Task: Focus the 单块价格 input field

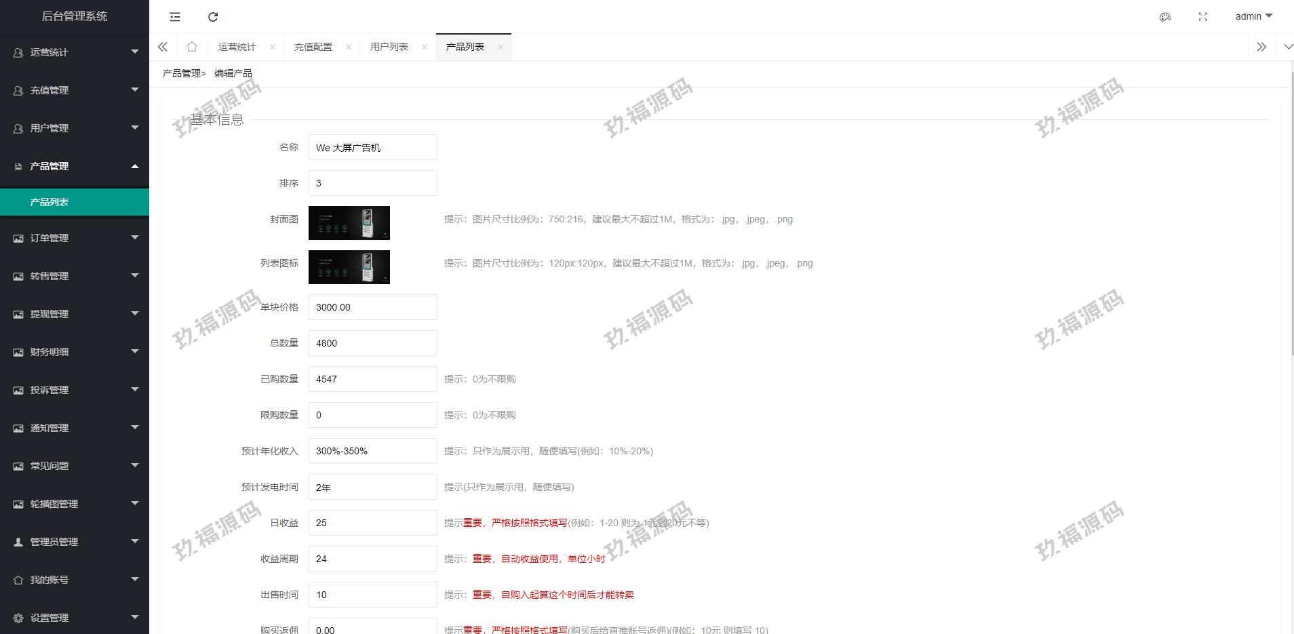Action: click(x=372, y=307)
